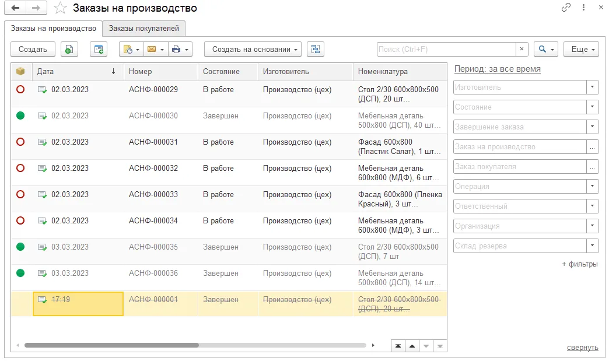
Task: Click the horizontal scrollbar thumb of the table
Action: point(111,345)
